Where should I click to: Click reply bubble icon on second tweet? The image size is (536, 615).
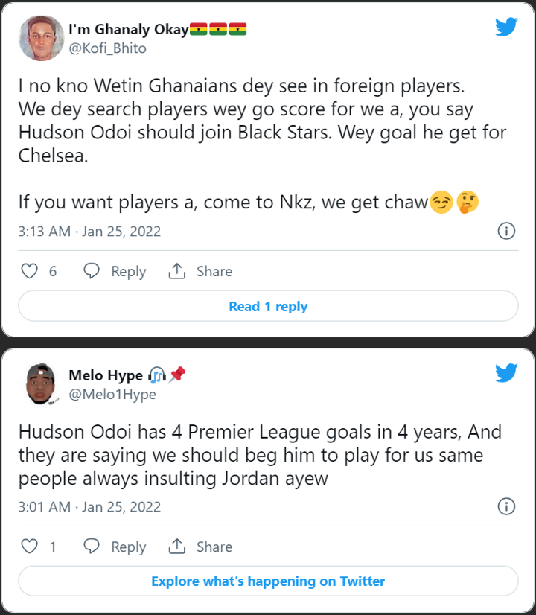(x=92, y=547)
